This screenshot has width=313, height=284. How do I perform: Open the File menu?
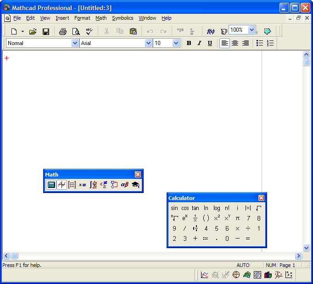(17, 18)
